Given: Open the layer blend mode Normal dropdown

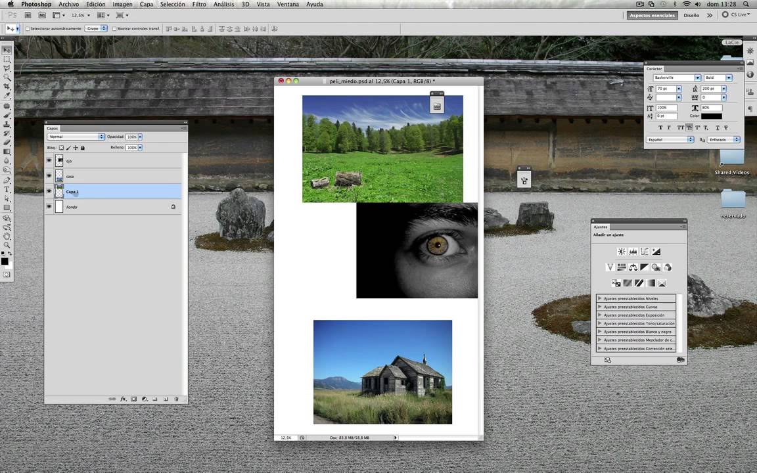Looking at the screenshot, I should (x=76, y=137).
